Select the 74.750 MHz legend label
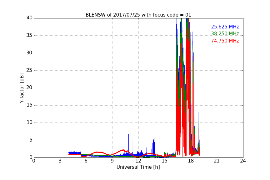 pyautogui.click(x=225, y=41)
